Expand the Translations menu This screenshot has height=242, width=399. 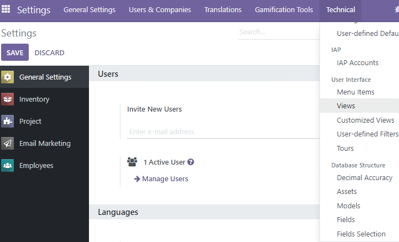pos(223,10)
